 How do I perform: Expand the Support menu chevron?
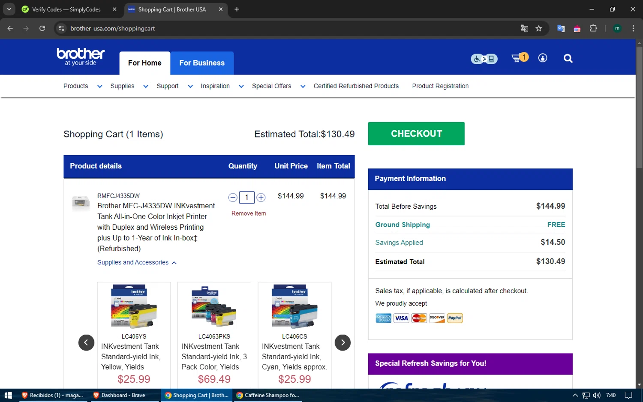tap(190, 86)
